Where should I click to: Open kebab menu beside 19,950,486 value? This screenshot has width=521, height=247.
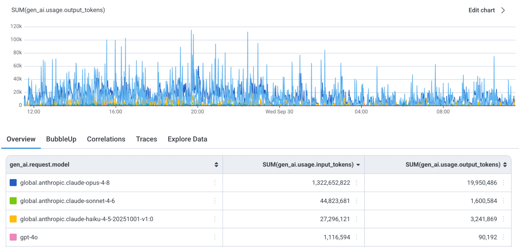click(503, 183)
